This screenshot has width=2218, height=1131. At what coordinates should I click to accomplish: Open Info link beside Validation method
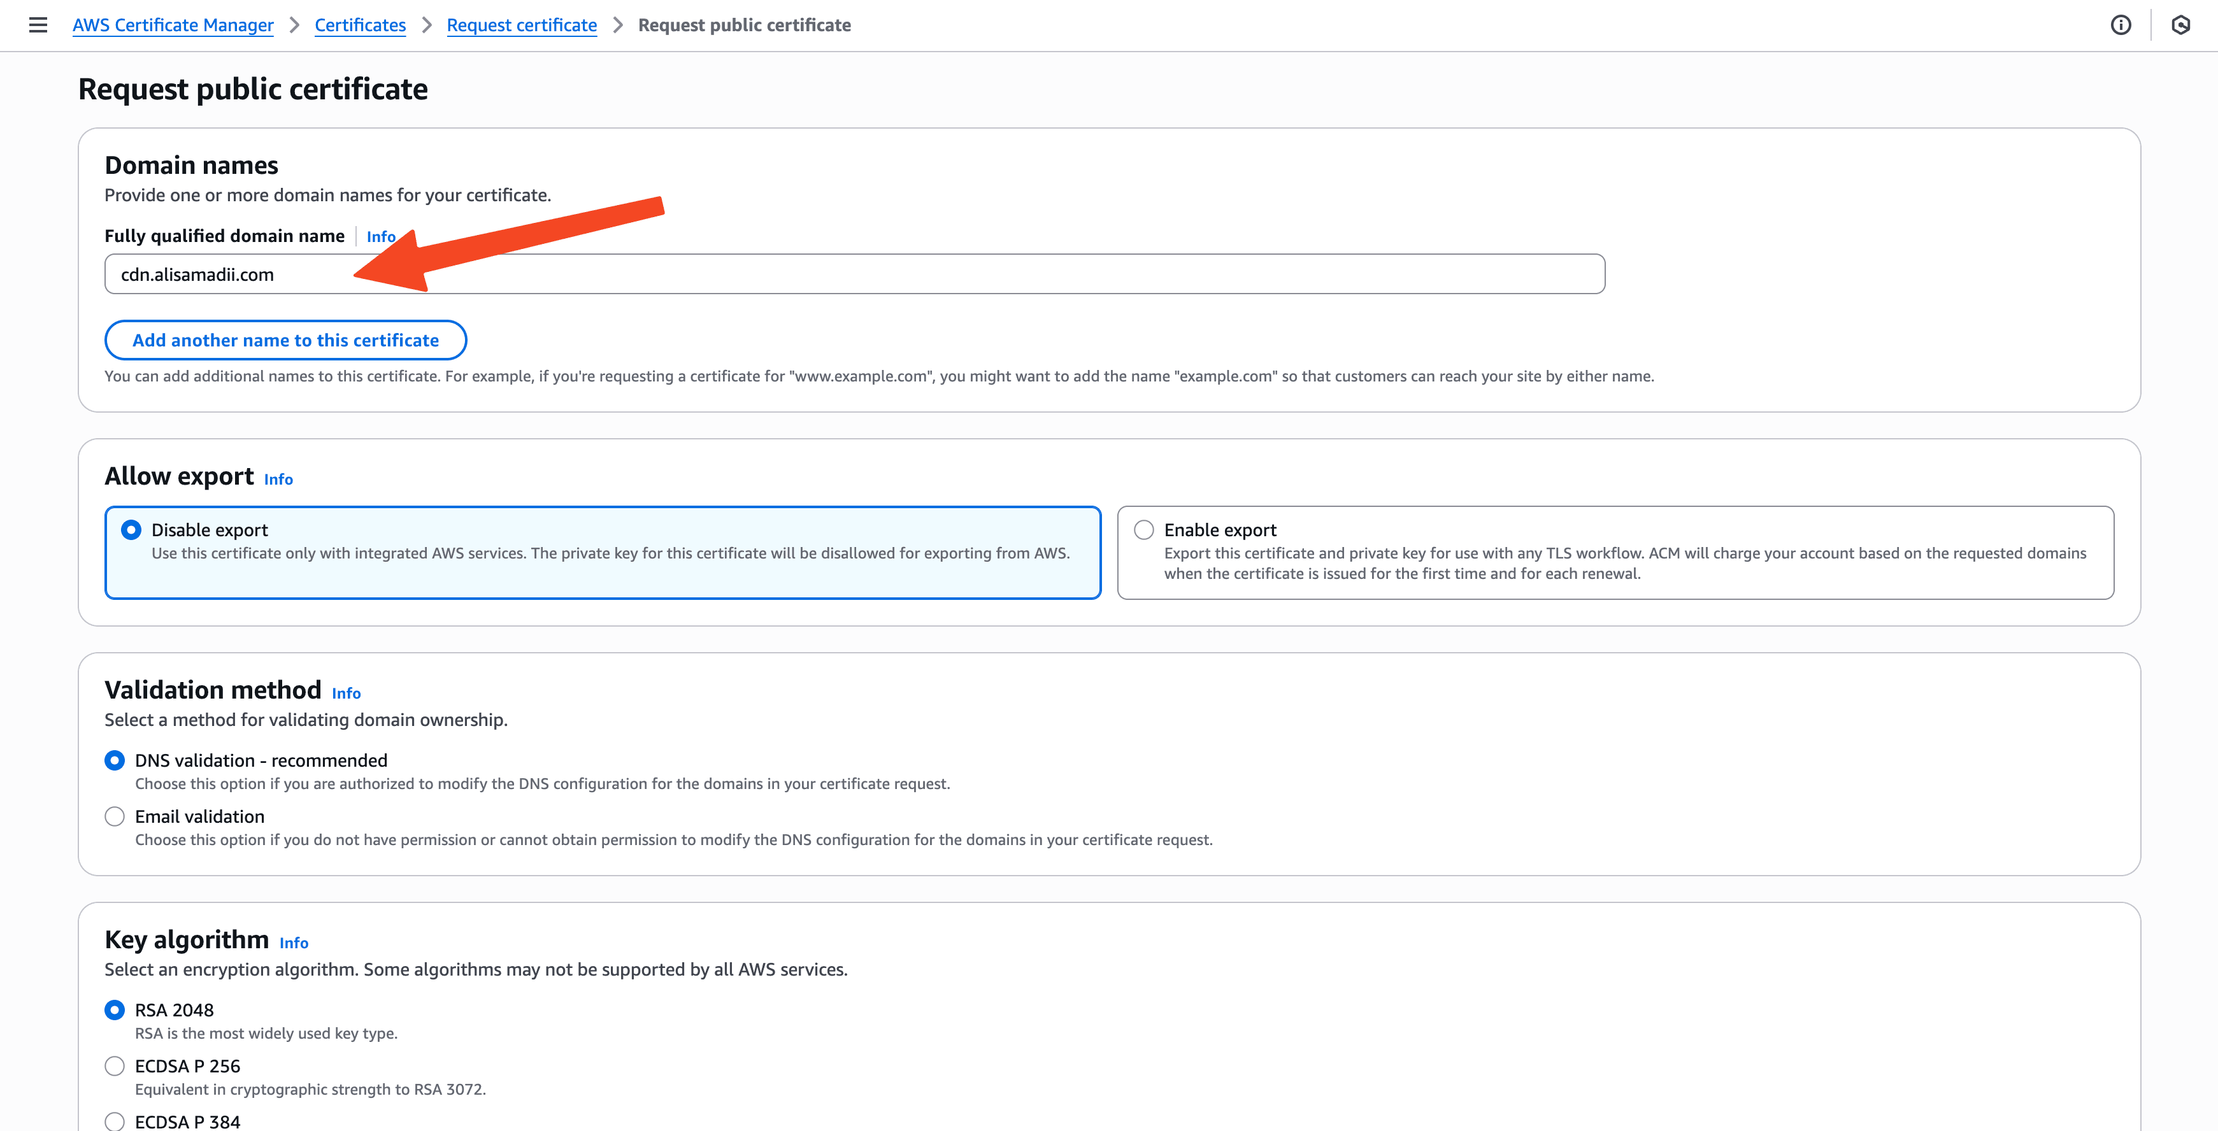click(x=346, y=694)
